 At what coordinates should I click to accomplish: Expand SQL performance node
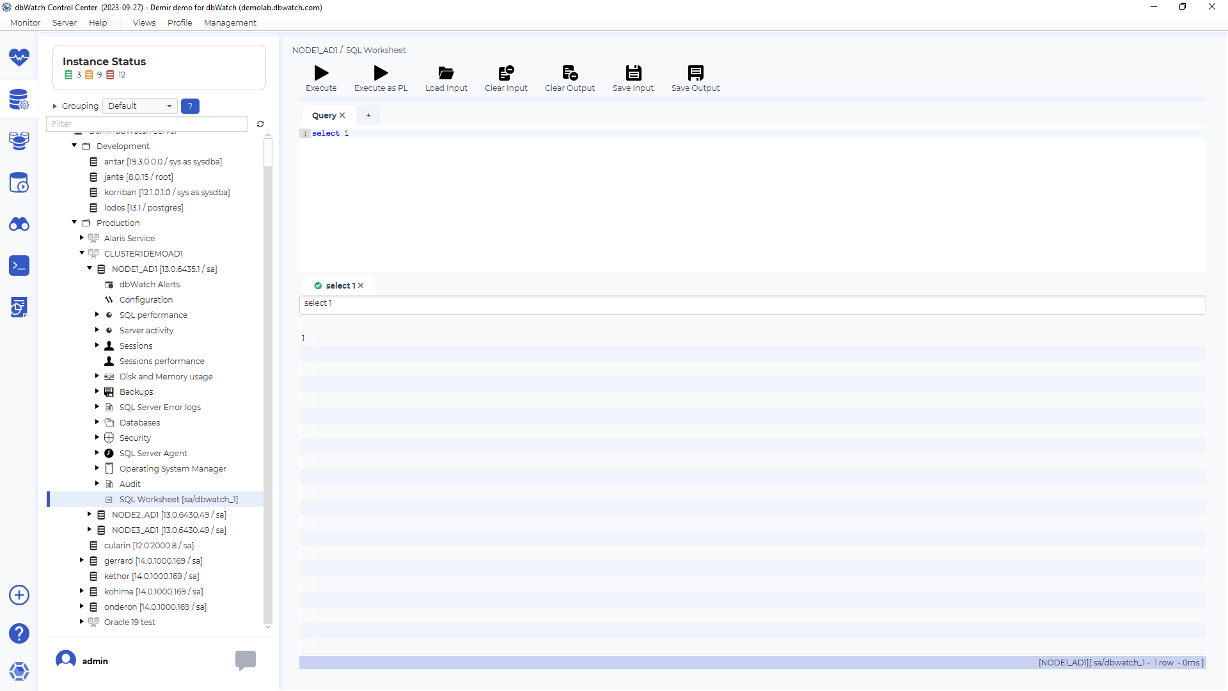click(97, 315)
